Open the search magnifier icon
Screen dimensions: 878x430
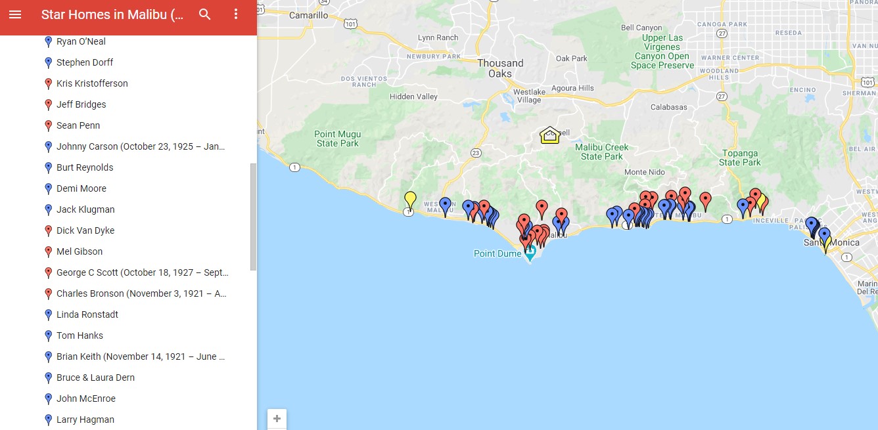(205, 14)
